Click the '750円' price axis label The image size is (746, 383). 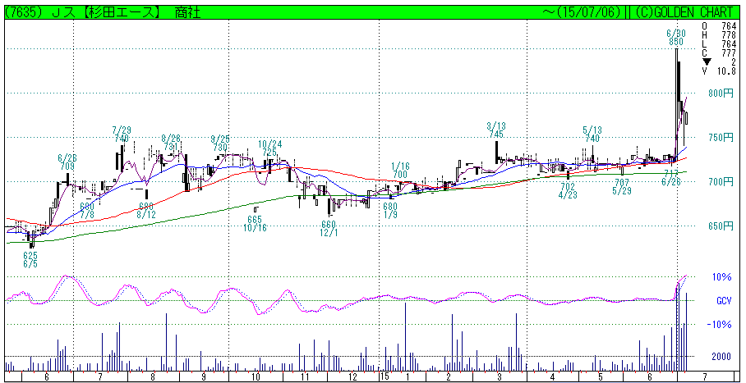[721, 138]
